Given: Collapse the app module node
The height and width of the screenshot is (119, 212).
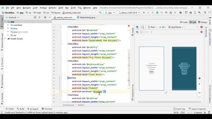Looking at the screenshot, I should [5, 21].
